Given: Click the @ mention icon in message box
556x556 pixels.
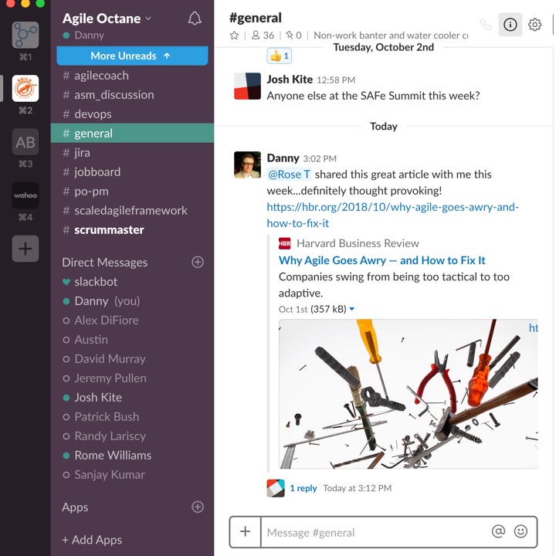Looking at the screenshot, I should tap(498, 531).
